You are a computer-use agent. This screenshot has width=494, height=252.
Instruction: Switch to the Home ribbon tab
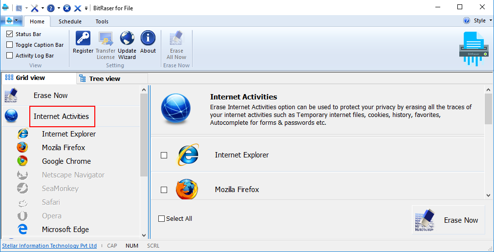pos(37,21)
